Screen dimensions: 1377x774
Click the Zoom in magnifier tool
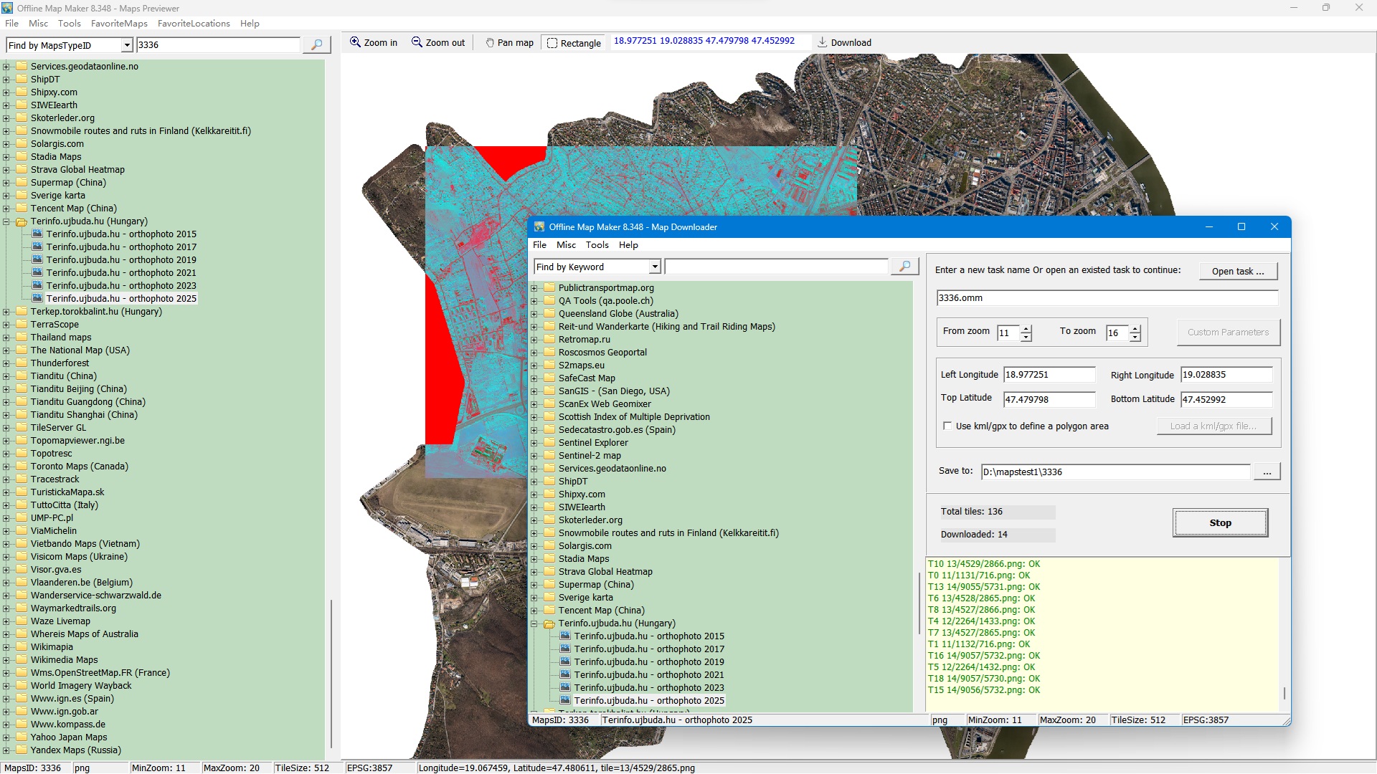click(x=373, y=43)
